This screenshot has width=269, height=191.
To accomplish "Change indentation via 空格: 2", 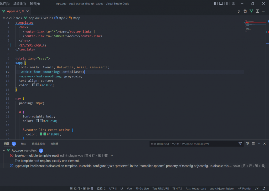I will coord(101,188).
